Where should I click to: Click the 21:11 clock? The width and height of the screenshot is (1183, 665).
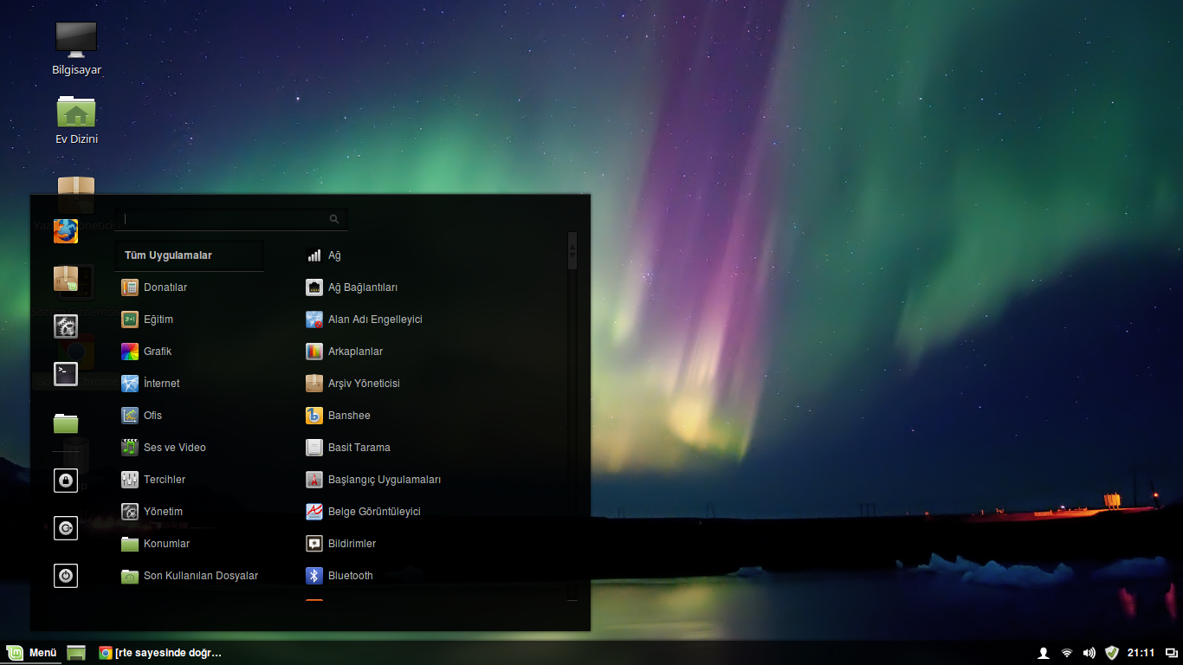coord(1141,653)
